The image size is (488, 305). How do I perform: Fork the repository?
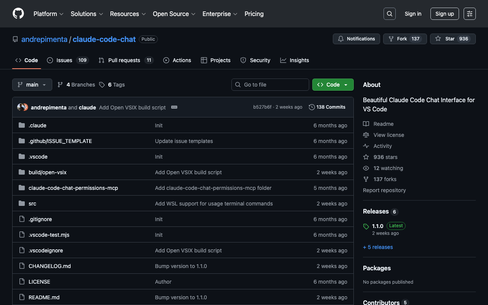pos(402,39)
